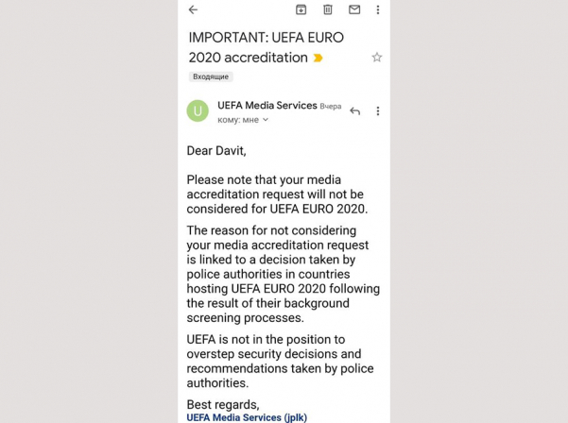Star the UEFA EURO 2020 accreditation email
This screenshot has height=423, width=568.
377,58
